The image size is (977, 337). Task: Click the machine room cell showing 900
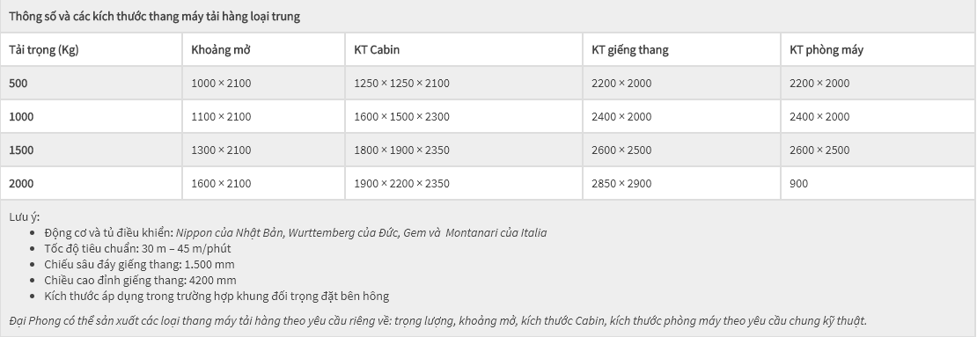click(x=878, y=183)
